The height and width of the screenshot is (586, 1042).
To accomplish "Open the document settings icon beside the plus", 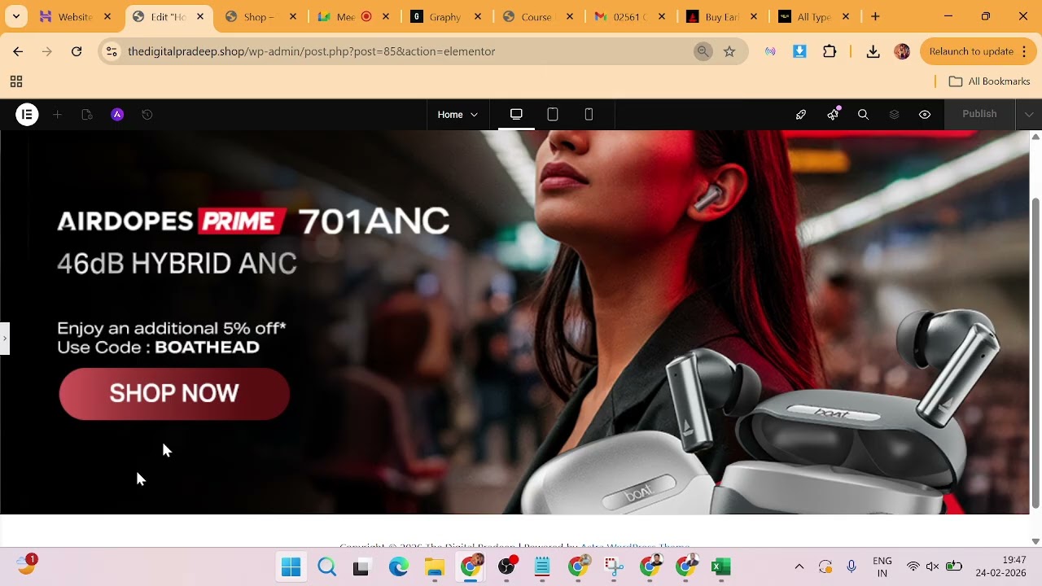I will (x=87, y=115).
